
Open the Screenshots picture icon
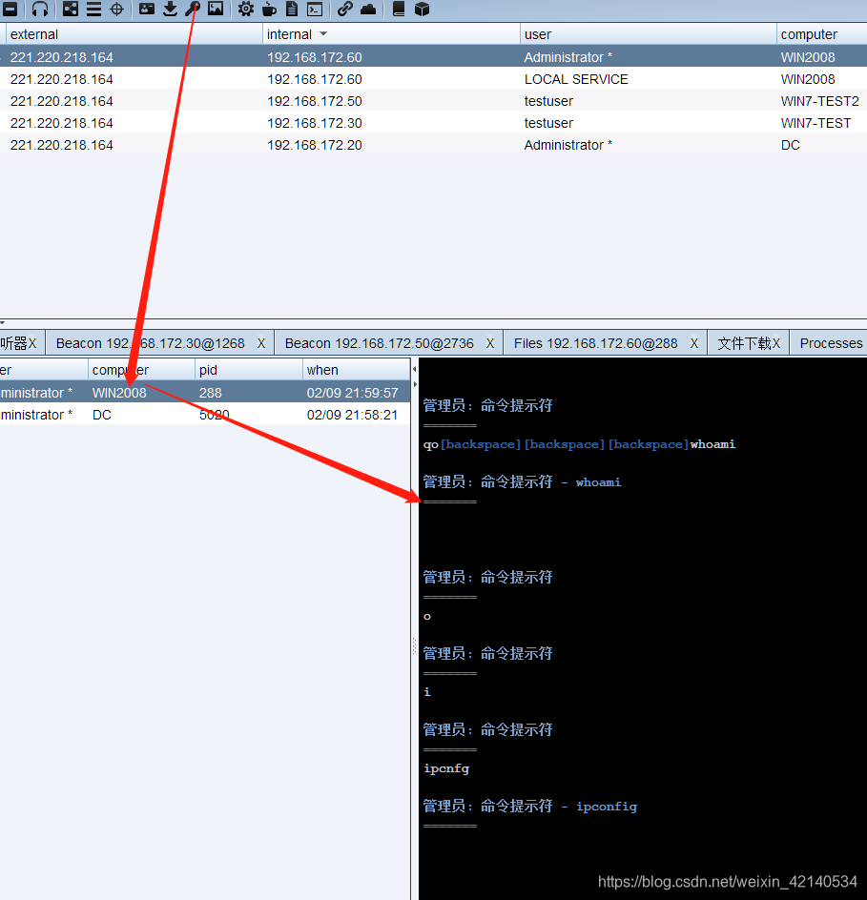point(216,9)
